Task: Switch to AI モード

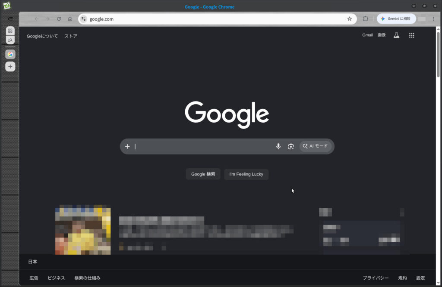Action: 315,146
